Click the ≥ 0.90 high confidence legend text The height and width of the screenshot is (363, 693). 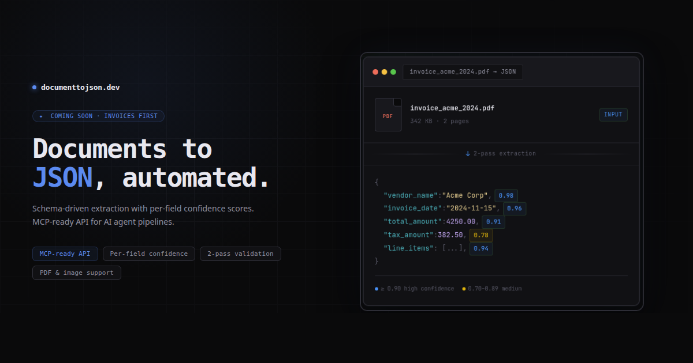[x=417, y=289]
